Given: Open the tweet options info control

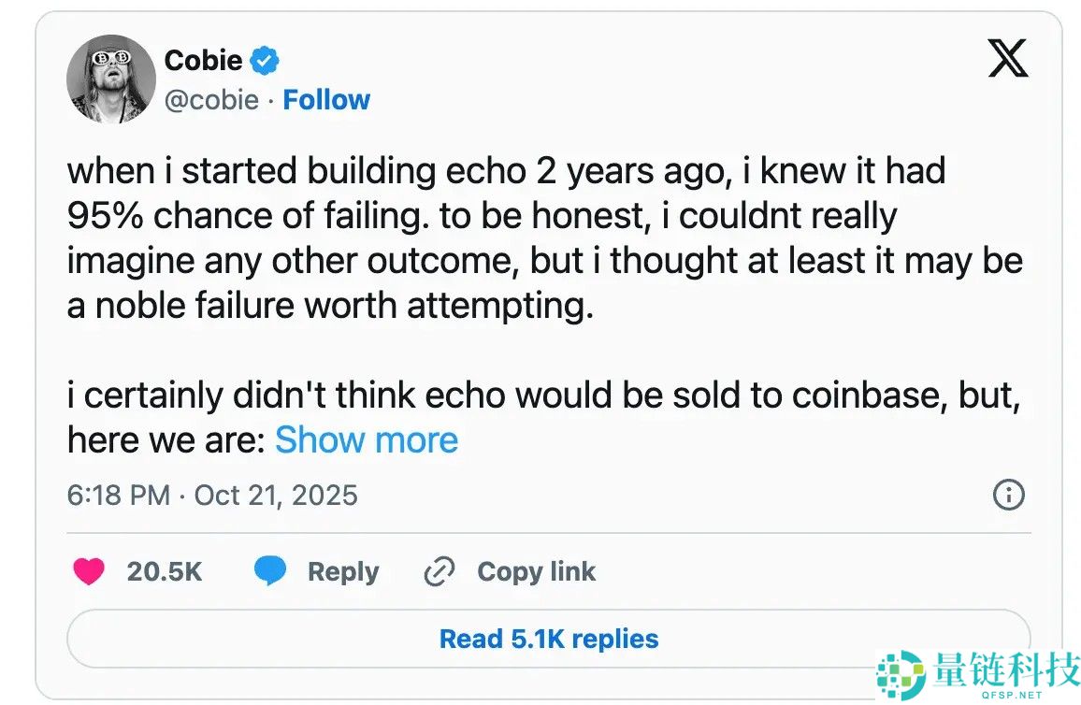Looking at the screenshot, I should coord(1008,495).
